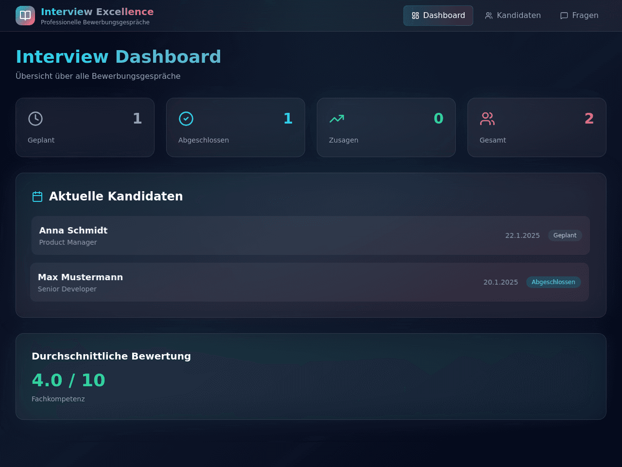Click the Zusagen card label
Image resolution: width=622 pixels, height=467 pixels.
tap(344, 140)
